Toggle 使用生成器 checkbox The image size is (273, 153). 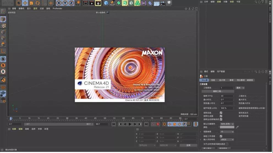click(x=221, y=116)
